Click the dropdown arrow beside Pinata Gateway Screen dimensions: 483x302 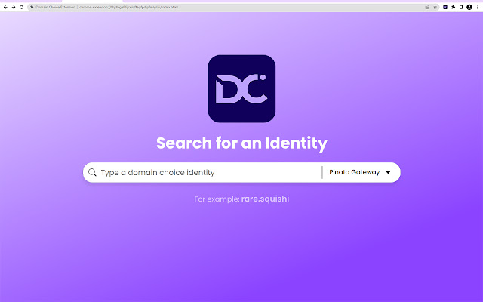pyautogui.click(x=388, y=173)
